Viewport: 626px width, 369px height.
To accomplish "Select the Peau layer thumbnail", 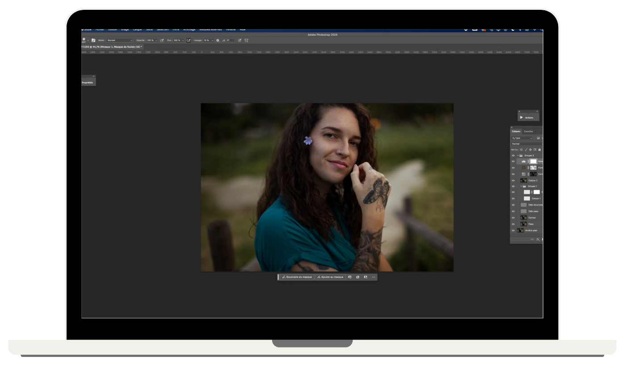I will coord(523,224).
